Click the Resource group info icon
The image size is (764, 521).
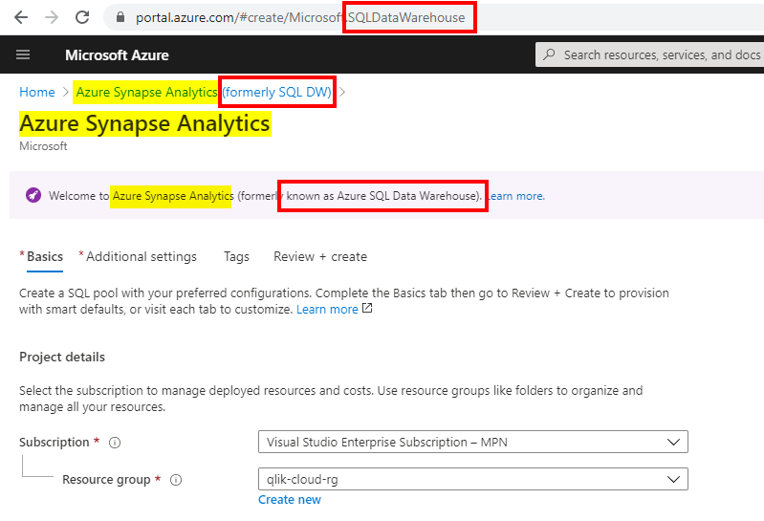click(176, 480)
